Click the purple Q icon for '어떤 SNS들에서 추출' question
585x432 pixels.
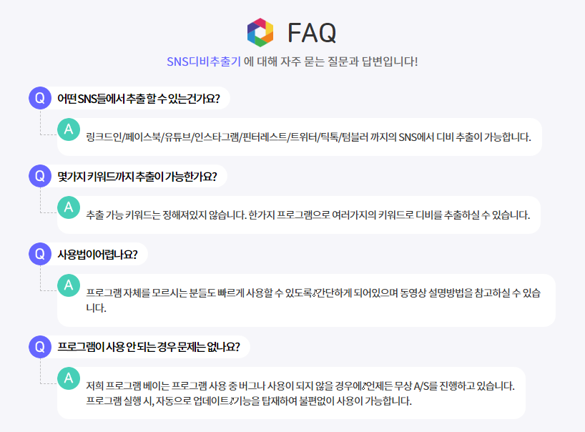click(39, 98)
